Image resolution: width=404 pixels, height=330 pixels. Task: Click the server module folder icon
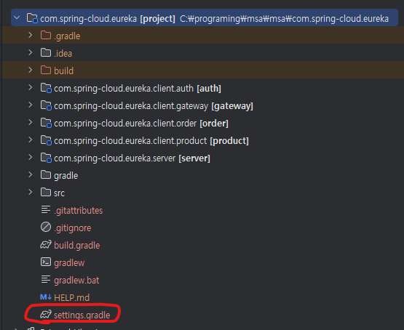tap(46, 158)
